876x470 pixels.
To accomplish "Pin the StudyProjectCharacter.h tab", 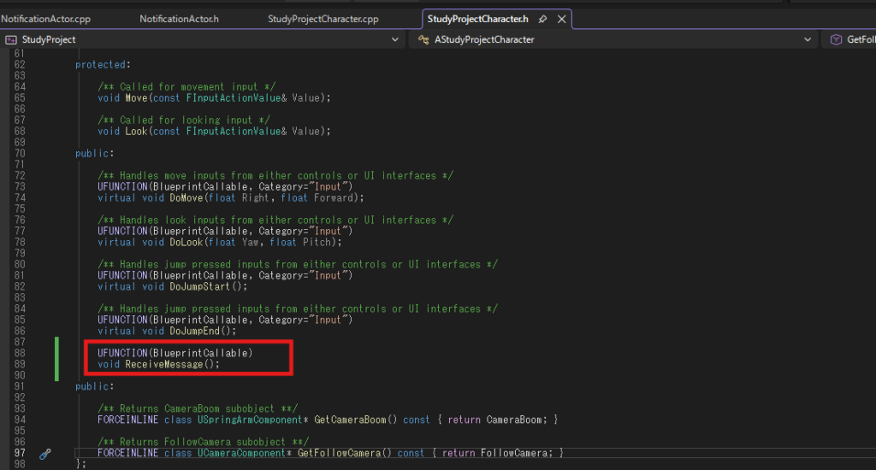I will pyautogui.click(x=542, y=19).
